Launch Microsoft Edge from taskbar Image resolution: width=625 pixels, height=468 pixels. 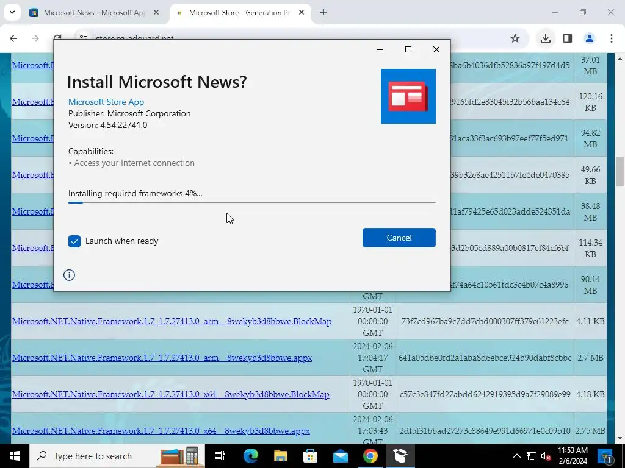click(251, 456)
